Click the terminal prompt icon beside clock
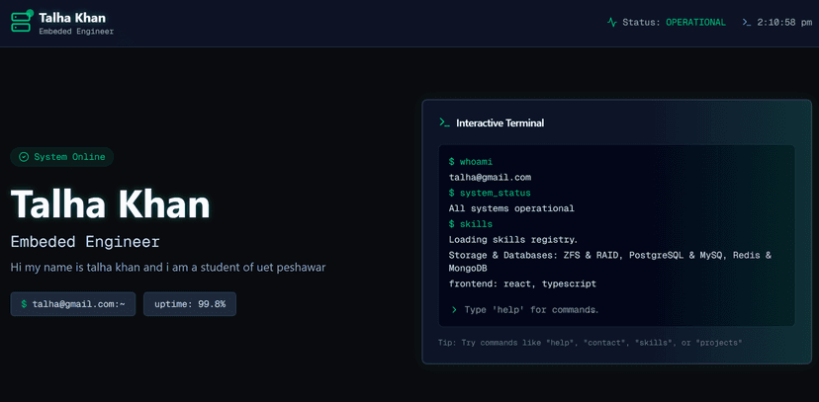 747,23
